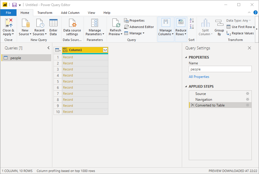This screenshot has width=259, height=174.
Task: Click Record in row 1
Action: pyautogui.click(x=68, y=57)
